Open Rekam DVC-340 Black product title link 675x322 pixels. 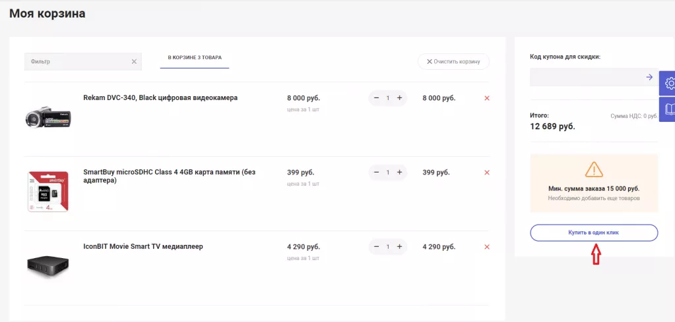160,98
